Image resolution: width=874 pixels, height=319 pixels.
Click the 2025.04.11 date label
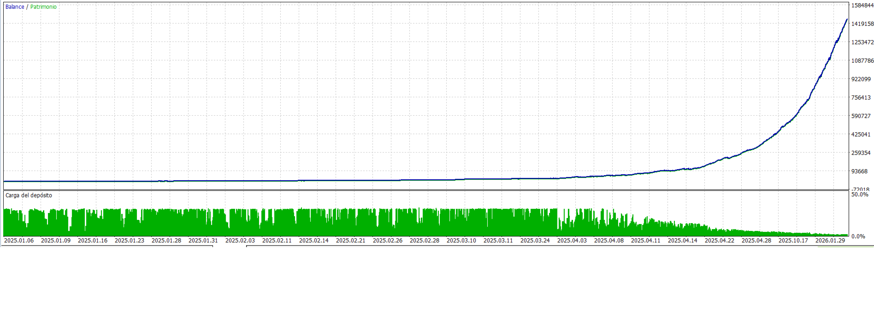click(646, 241)
